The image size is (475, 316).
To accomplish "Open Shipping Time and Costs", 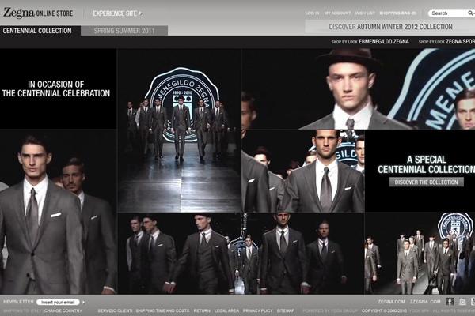I will click(162, 310).
